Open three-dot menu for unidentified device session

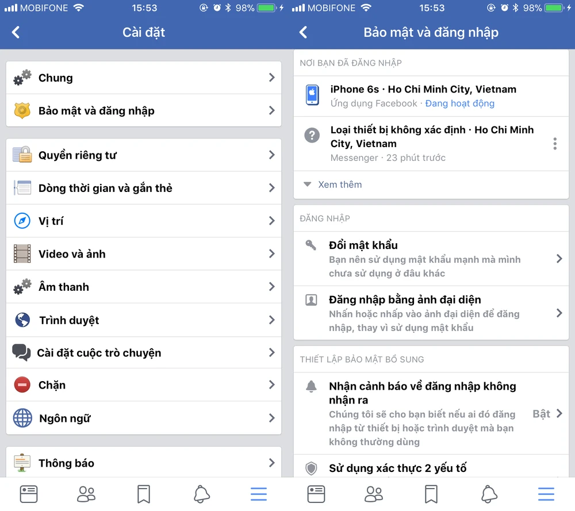pyautogui.click(x=555, y=144)
